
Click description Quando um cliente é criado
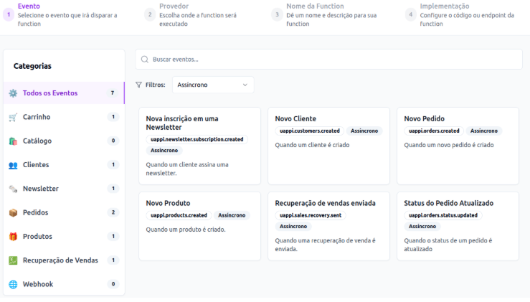pyautogui.click(x=312, y=145)
